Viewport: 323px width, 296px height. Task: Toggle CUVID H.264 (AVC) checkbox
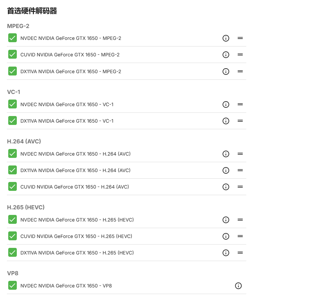coord(13,187)
